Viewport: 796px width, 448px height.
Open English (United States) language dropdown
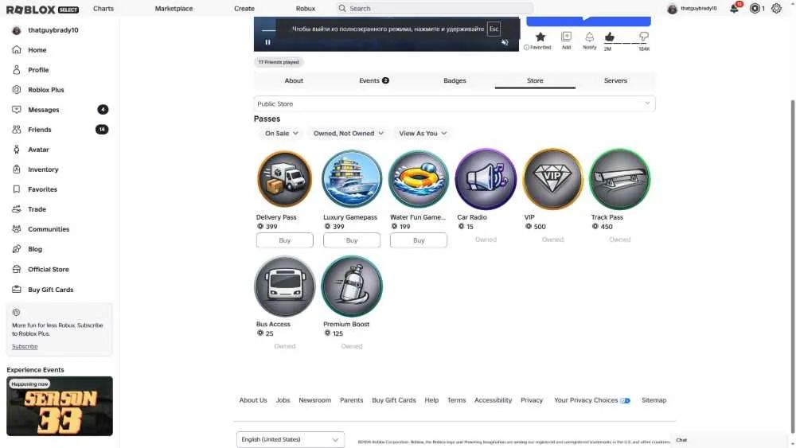(x=291, y=439)
